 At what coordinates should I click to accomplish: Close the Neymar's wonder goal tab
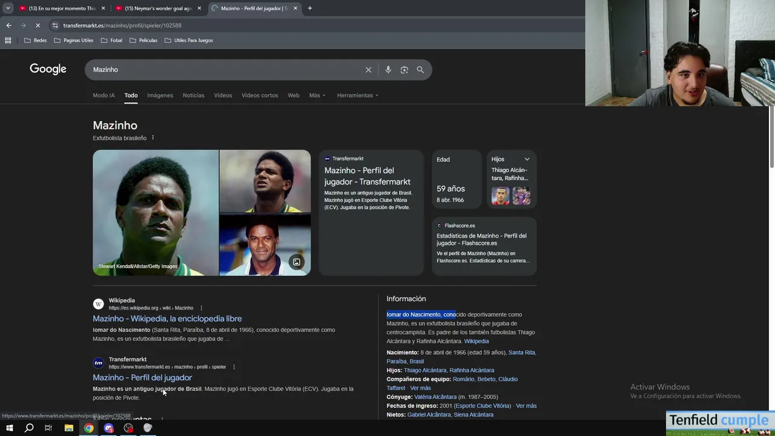coord(199,8)
